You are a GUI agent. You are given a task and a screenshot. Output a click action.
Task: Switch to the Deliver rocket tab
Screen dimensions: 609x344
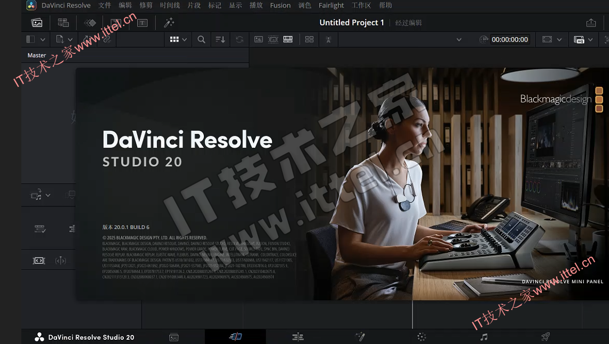click(545, 337)
